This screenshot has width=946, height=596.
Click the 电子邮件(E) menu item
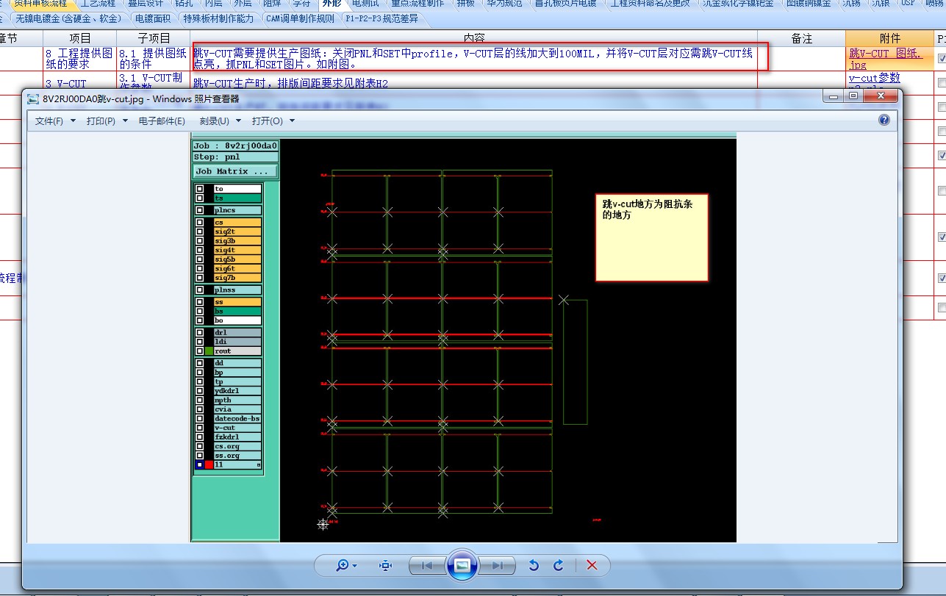click(162, 121)
